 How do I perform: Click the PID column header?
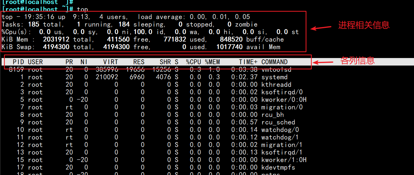[x=19, y=62]
